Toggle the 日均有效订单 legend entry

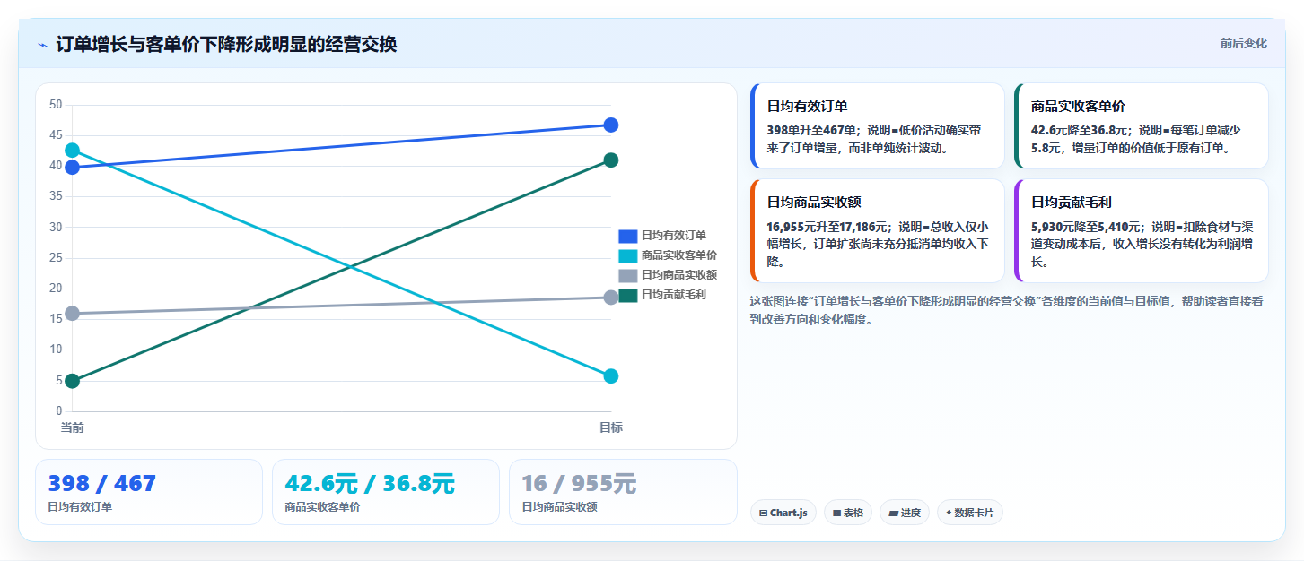point(662,236)
